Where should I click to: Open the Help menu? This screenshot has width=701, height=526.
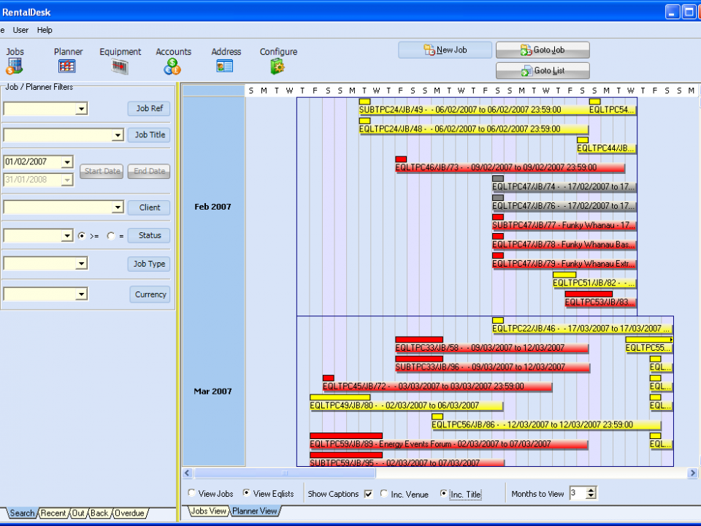tap(45, 30)
